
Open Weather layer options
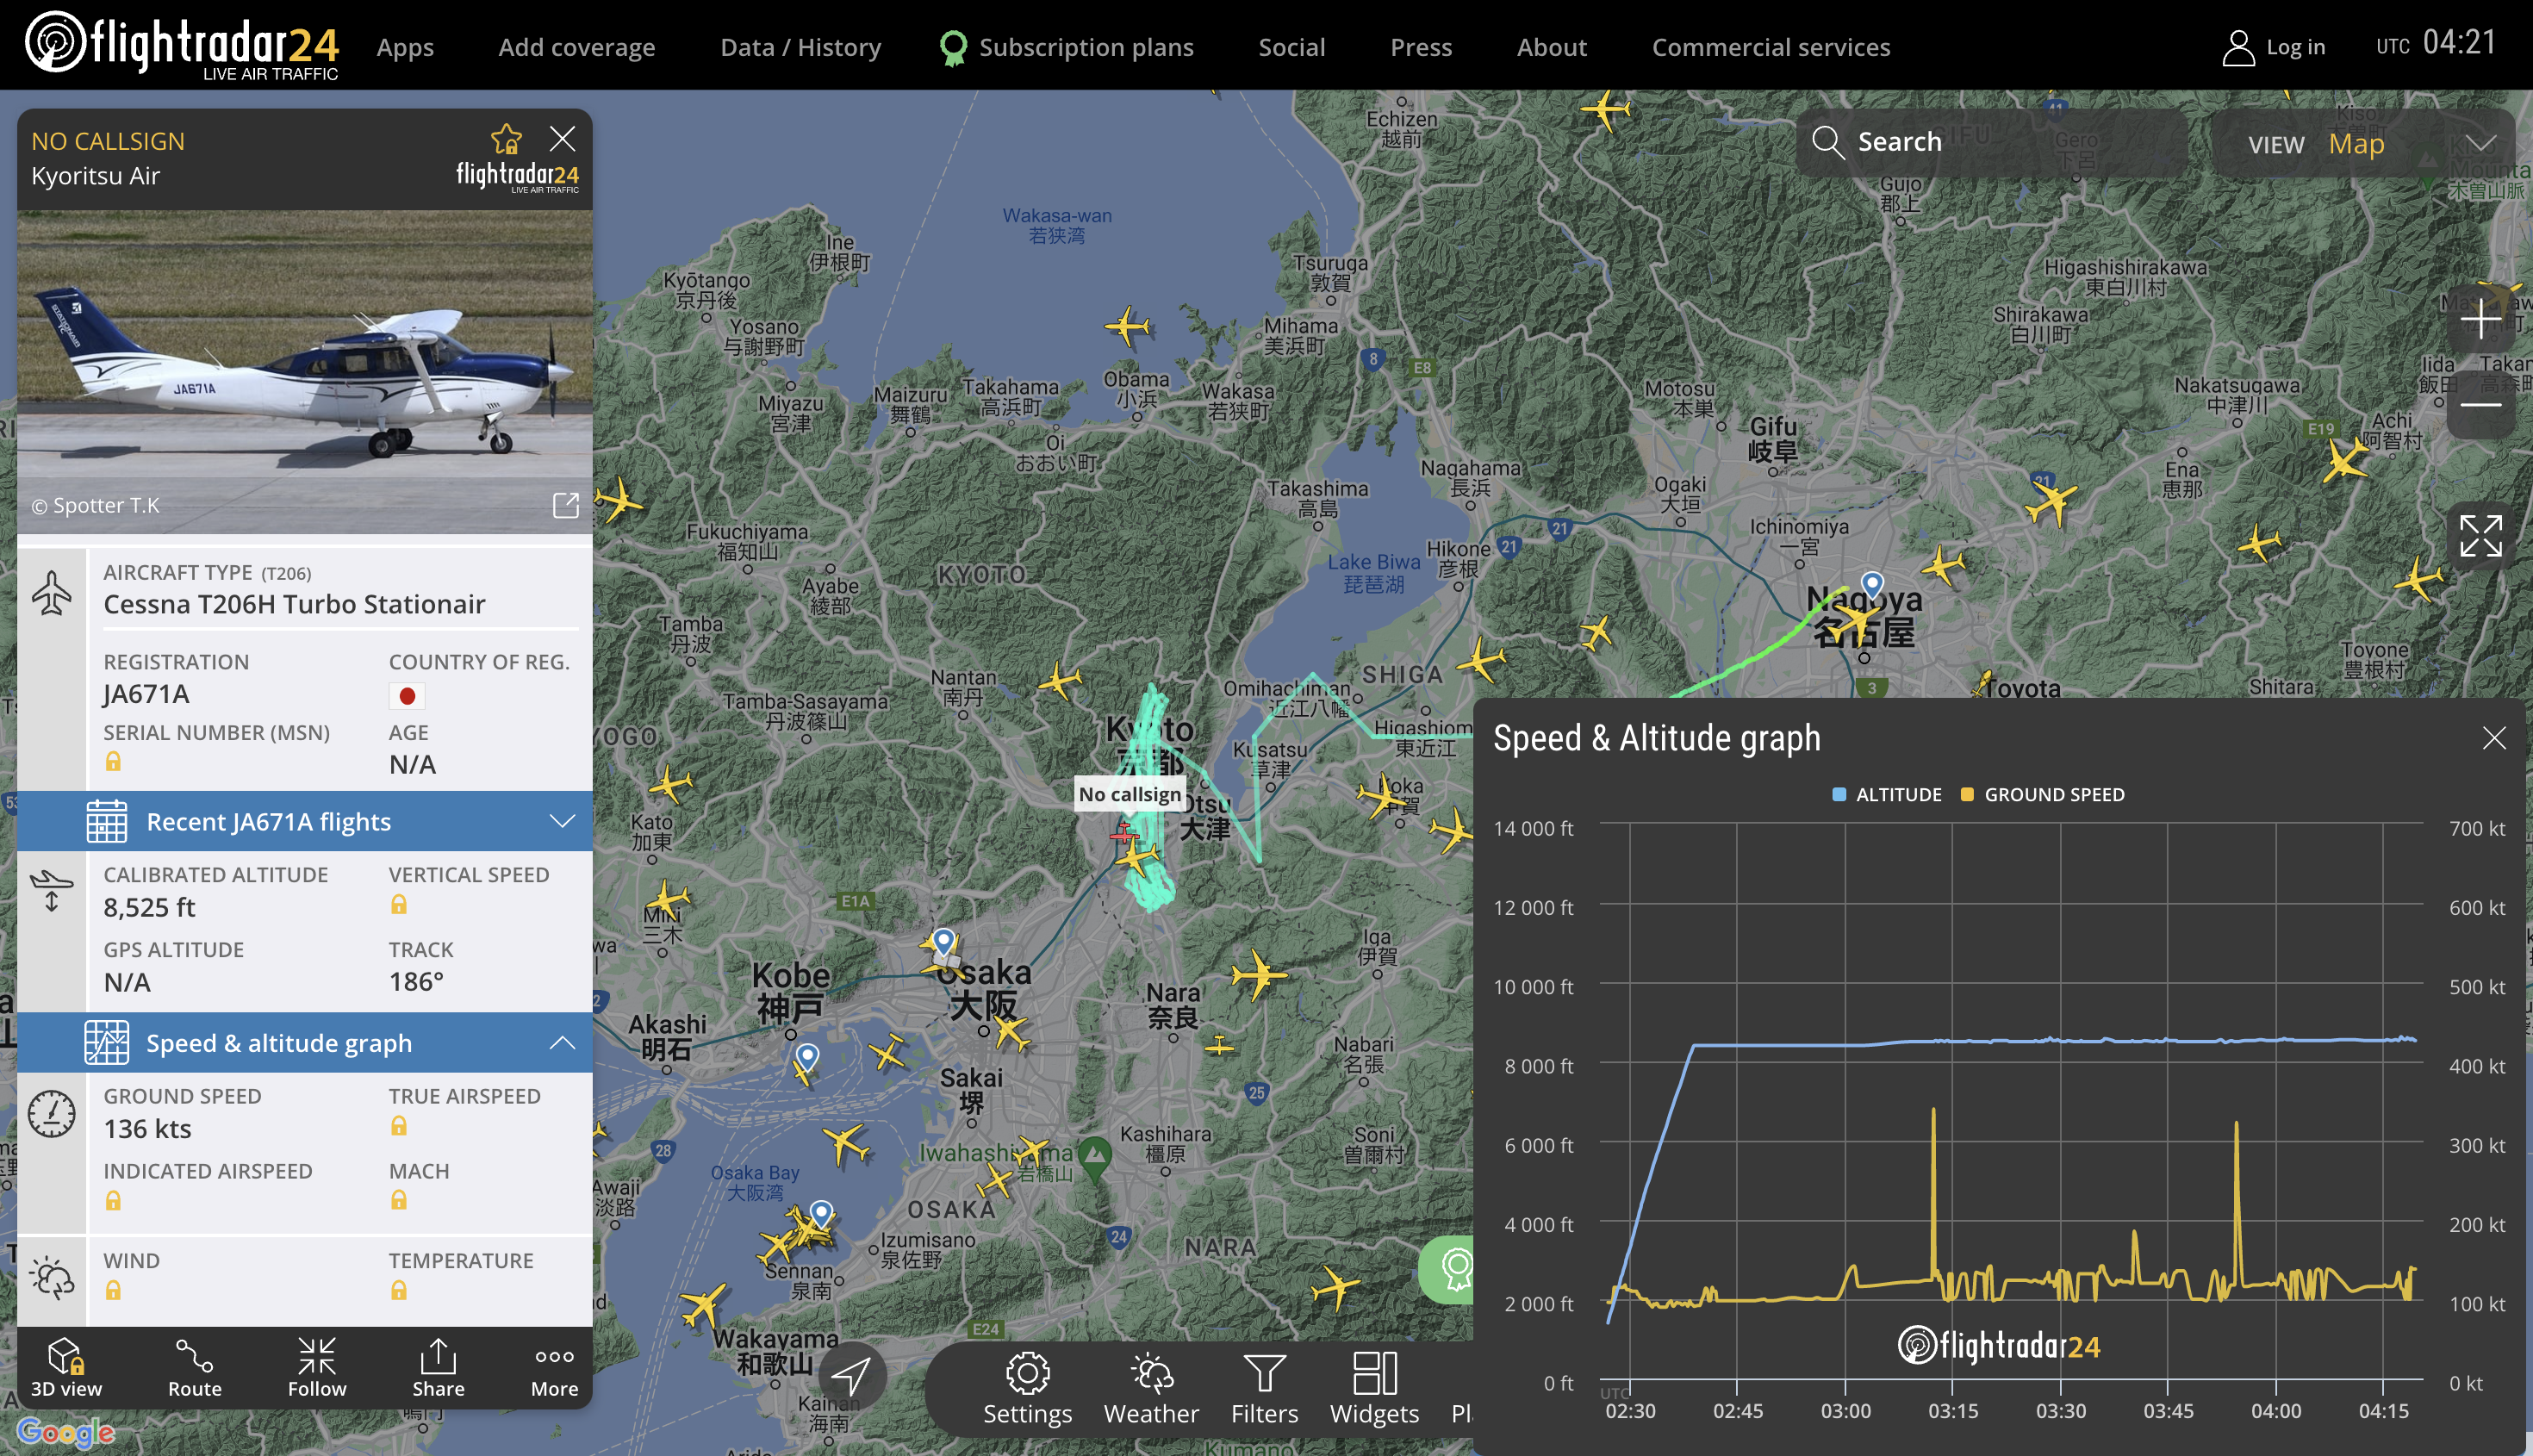click(1151, 1389)
